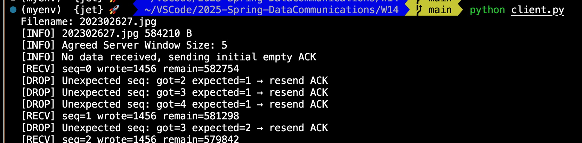Click the arrow in the expected=2 DROP line
This screenshot has height=143, width=582.
tap(260, 128)
